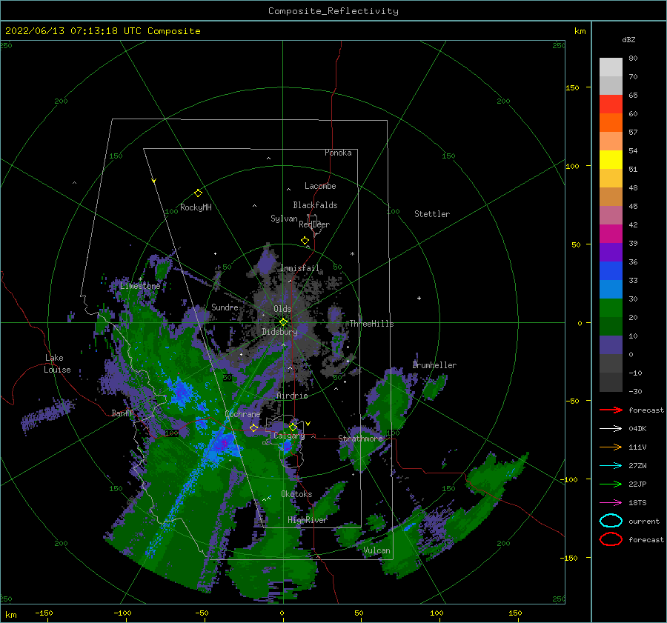This screenshot has height=623, width=667.
Task: Click the yellow radar site marker near Olds
Action: point(283,322)
